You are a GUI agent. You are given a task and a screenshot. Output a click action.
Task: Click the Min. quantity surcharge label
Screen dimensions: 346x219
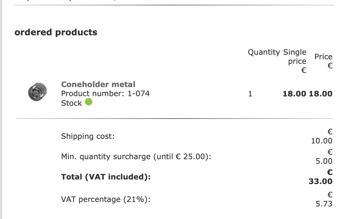click(136, 157)
